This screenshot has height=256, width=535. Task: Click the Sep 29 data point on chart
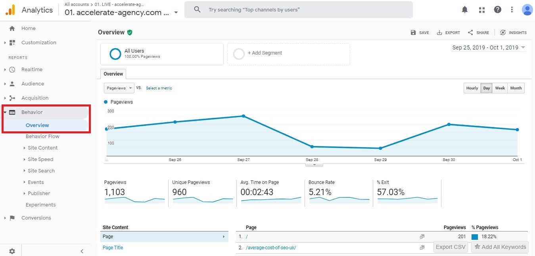380,148
